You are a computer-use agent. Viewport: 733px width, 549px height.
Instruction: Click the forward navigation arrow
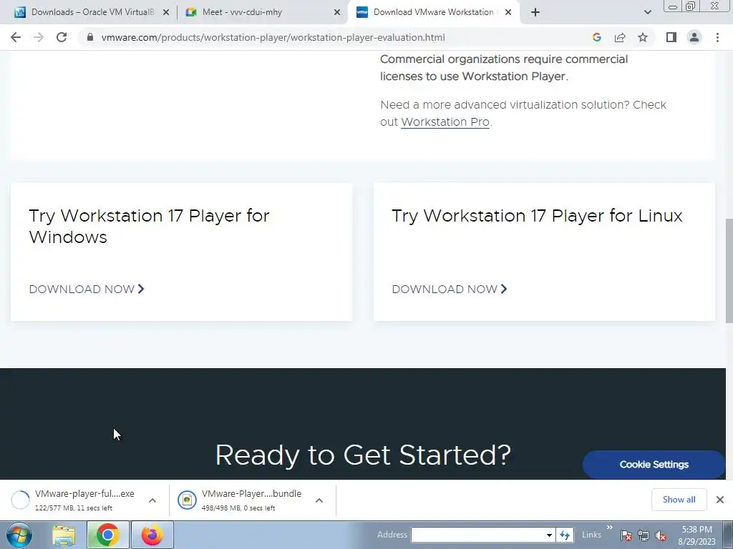39,37
